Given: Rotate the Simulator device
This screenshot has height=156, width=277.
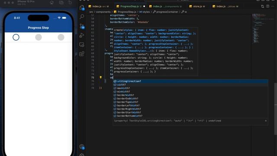Looking at the screenshot, I should 70,3.
